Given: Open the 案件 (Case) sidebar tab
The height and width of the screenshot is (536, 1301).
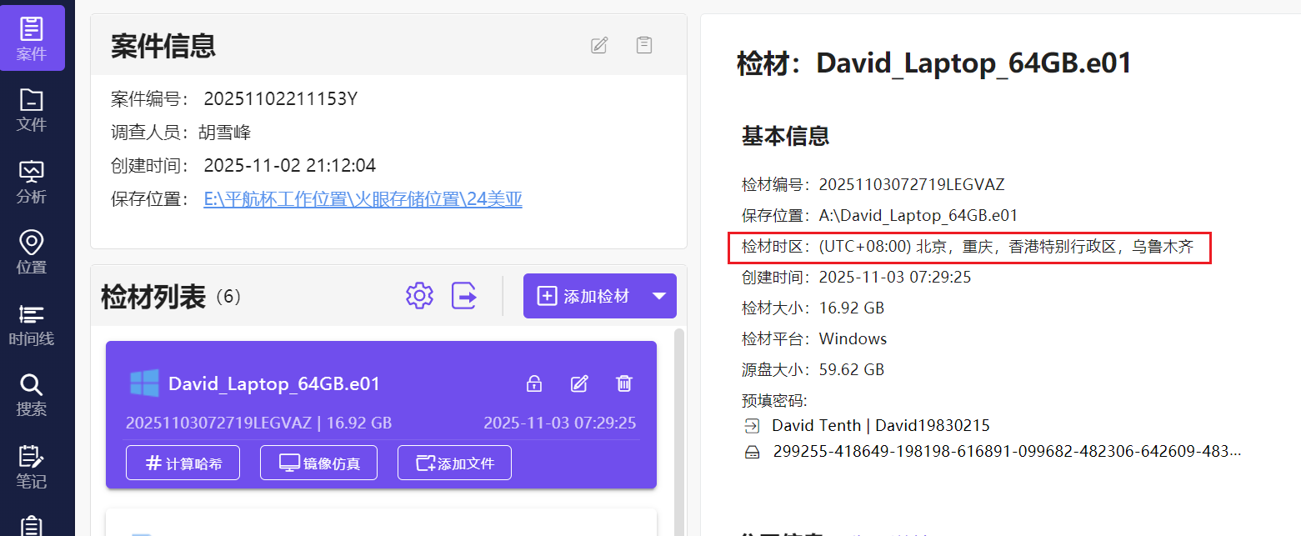Looking at the screenshot, I should 32,38.
